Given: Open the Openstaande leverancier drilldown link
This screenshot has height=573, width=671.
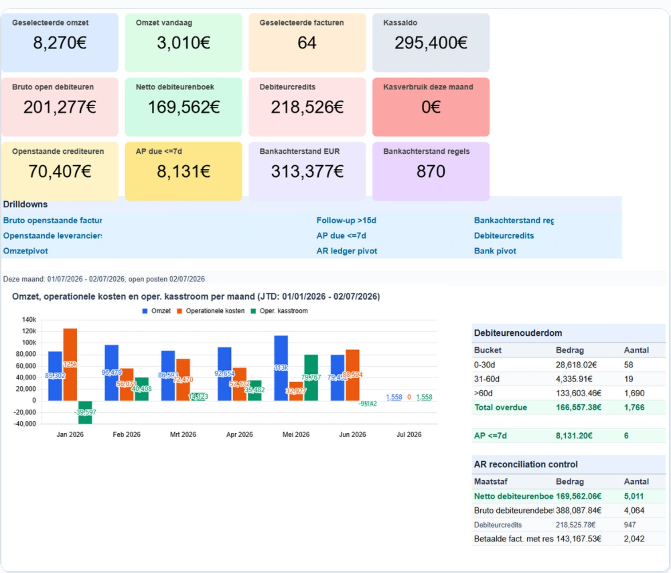Looking at the screenshot, I should 52,235.
